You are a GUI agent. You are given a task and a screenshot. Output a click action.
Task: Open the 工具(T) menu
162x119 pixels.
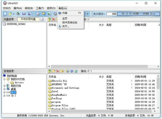pos(40,8)
